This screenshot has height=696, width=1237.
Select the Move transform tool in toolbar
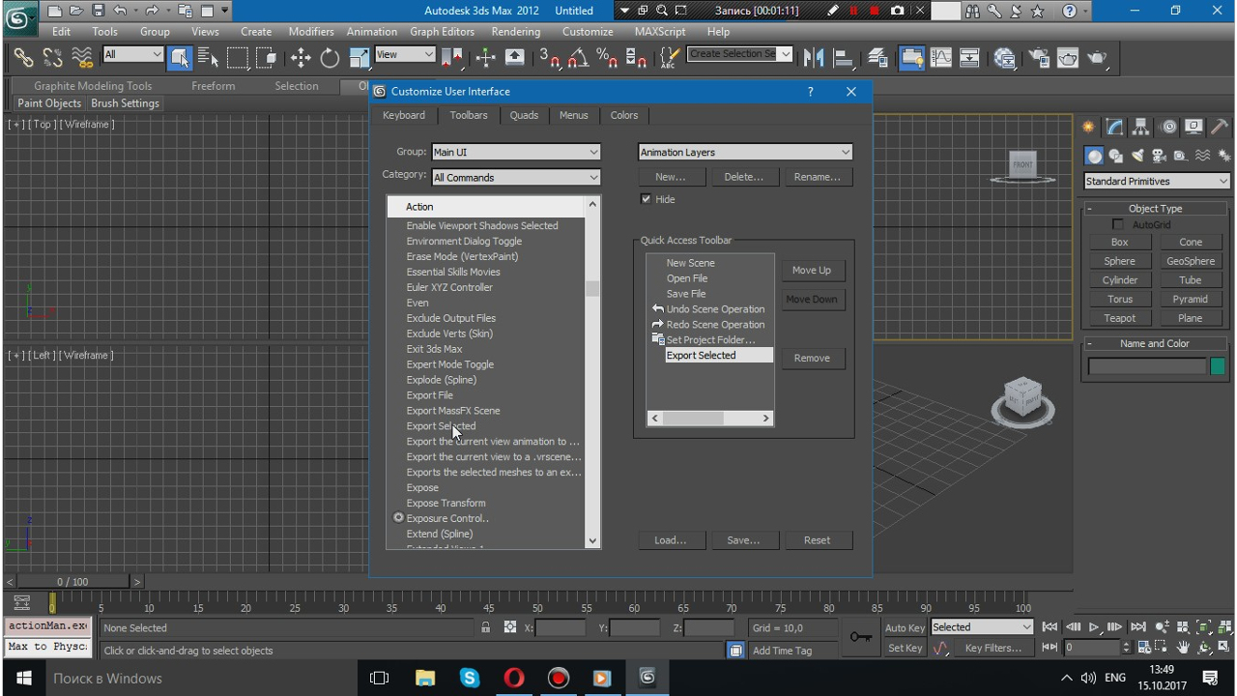(x=301, y=58)
